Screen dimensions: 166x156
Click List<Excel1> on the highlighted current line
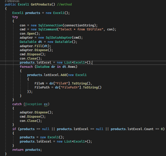click(75, 63)
